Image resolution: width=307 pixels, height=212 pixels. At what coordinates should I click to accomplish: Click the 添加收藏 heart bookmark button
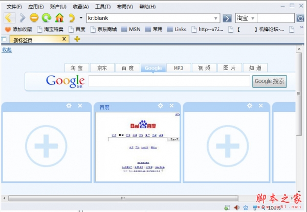coord(18,30)
